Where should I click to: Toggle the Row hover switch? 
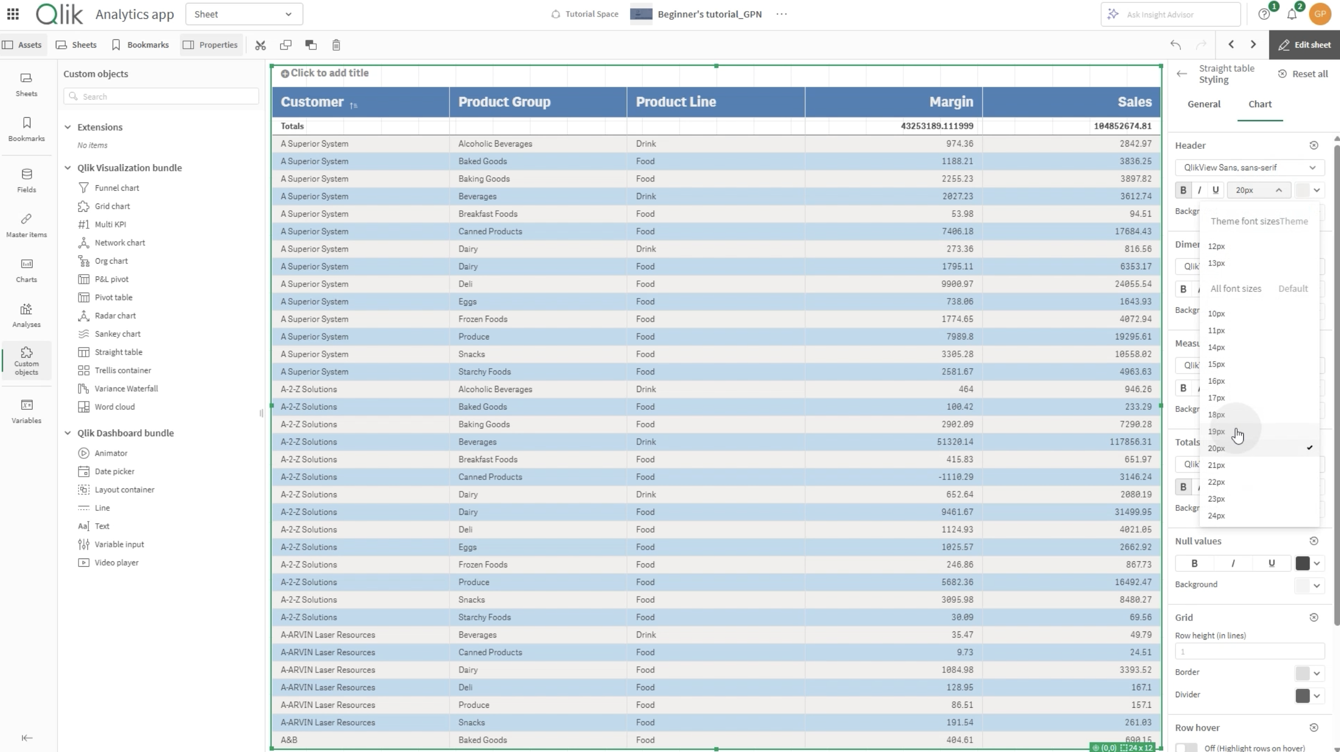coord(1186,747)
